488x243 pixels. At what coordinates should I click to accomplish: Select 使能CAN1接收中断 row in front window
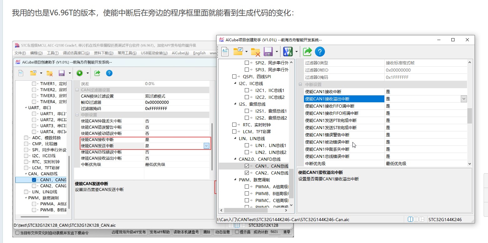tap(385, 92)
